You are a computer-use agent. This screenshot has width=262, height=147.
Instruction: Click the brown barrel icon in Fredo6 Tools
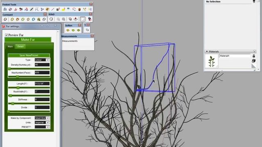[x=79, y=9]
